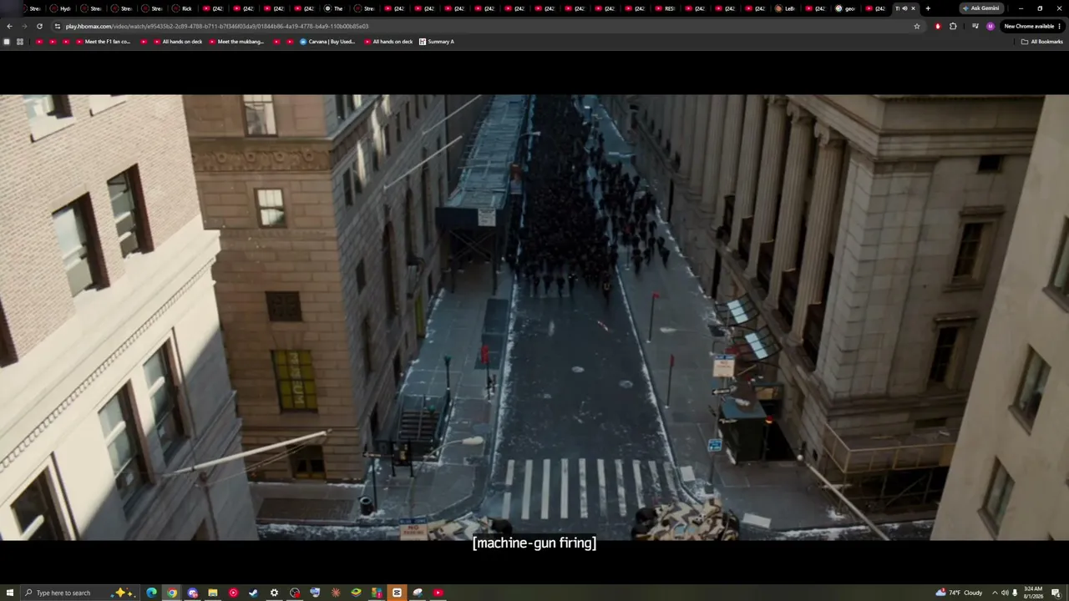1069x601 pixels.
Task: Click the video to pause playback
Action: coord(534,317)
